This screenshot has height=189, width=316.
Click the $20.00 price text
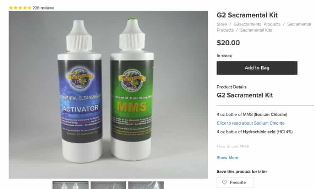228,42
